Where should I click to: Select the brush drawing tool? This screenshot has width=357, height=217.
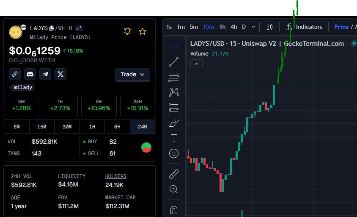point(174,123)
